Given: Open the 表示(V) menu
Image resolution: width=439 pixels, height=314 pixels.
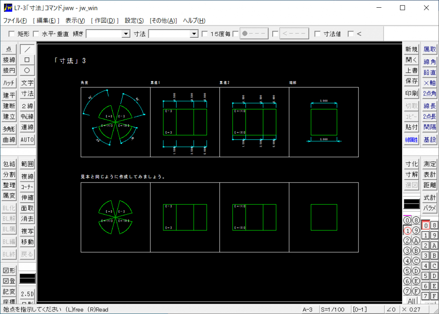Looking at the screenshot, I should 75,21.
